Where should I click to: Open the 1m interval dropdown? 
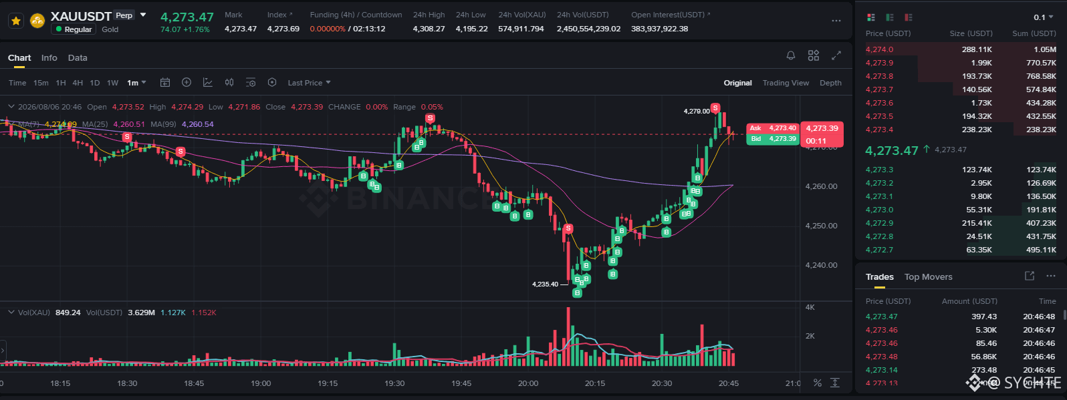pyautogui.click(x=136, y=83)
